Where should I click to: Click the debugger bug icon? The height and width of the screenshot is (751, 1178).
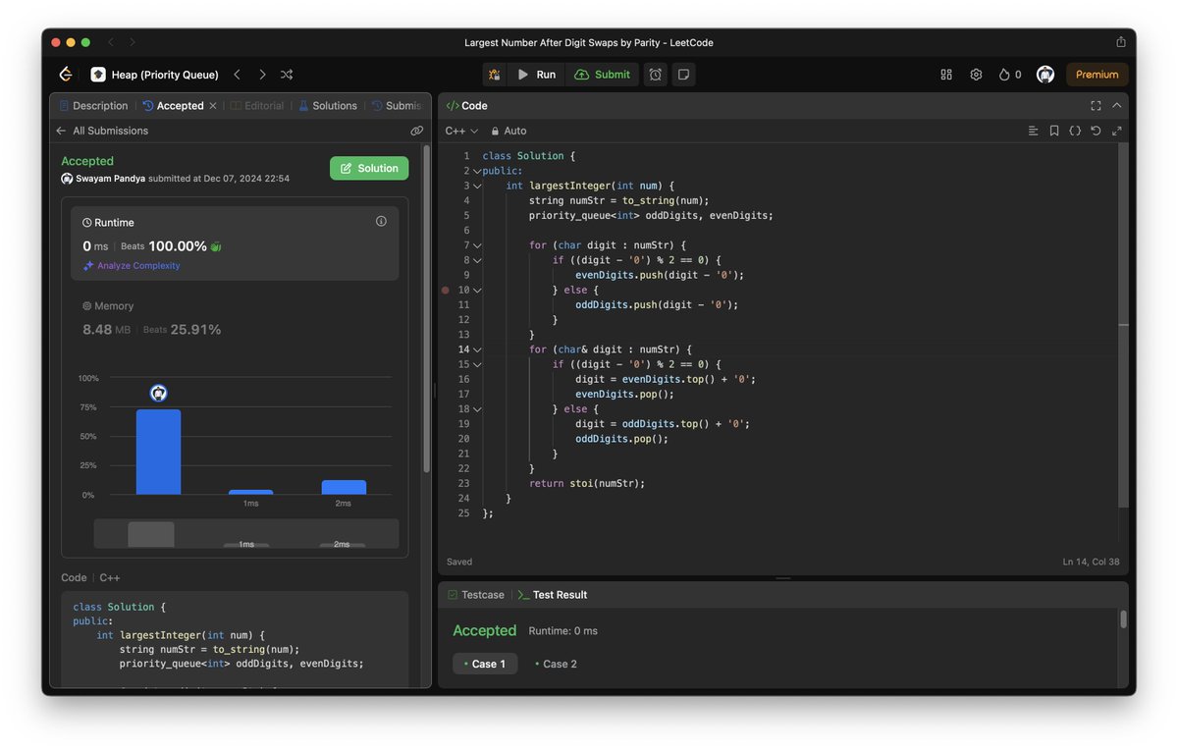click(494, 75)
